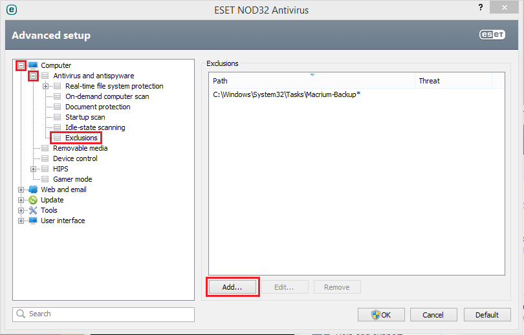Select Antivirus and antispyware in the tree
Image resolution: width=524 pixels, height=335 pixels.
(x=94, y=76)
